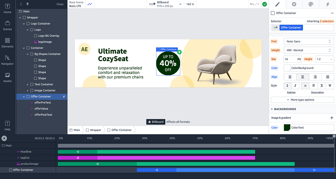Click the background ColorText dark green swatch
The height and width of the screenshot is (179, 336).
pyautogui.click(x=287, y=127)
